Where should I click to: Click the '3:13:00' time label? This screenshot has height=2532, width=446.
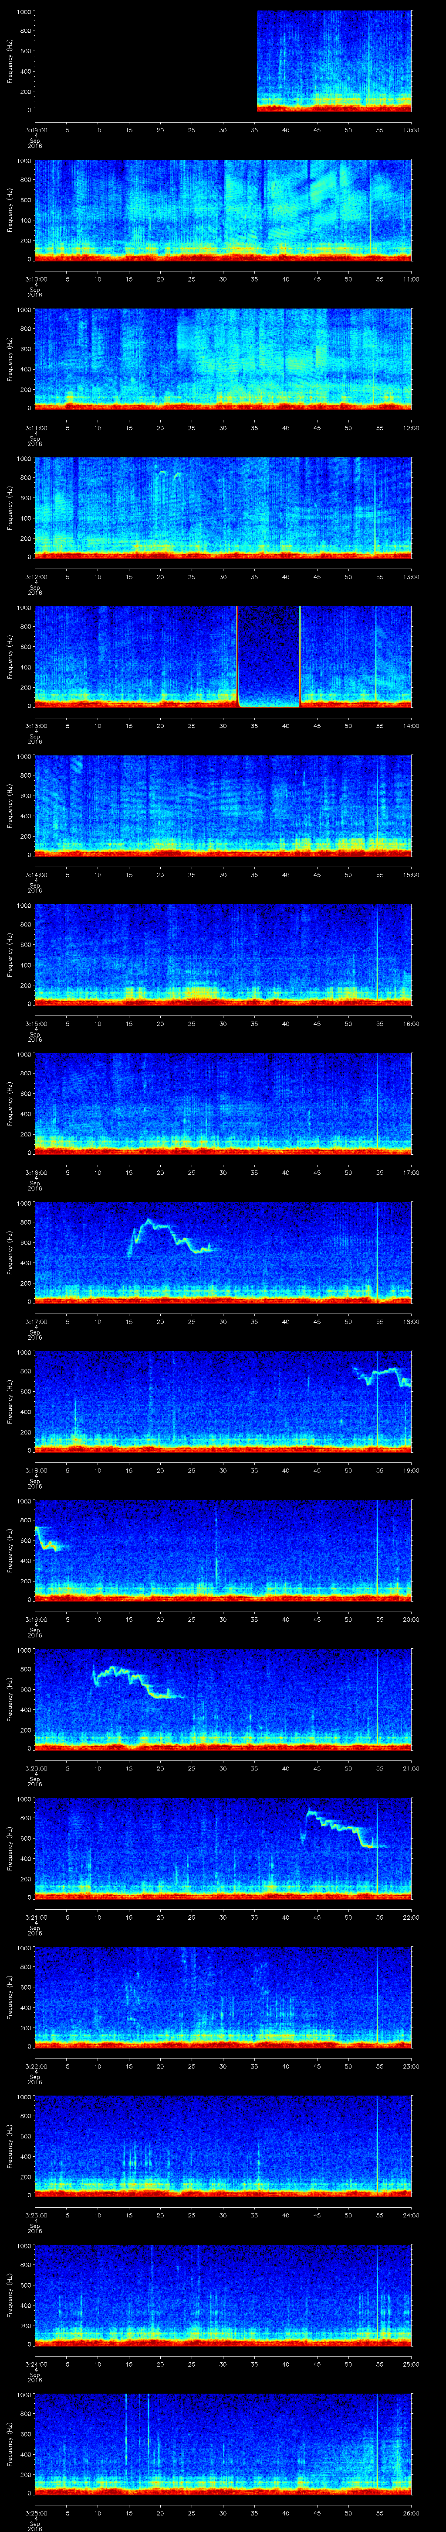35,725
